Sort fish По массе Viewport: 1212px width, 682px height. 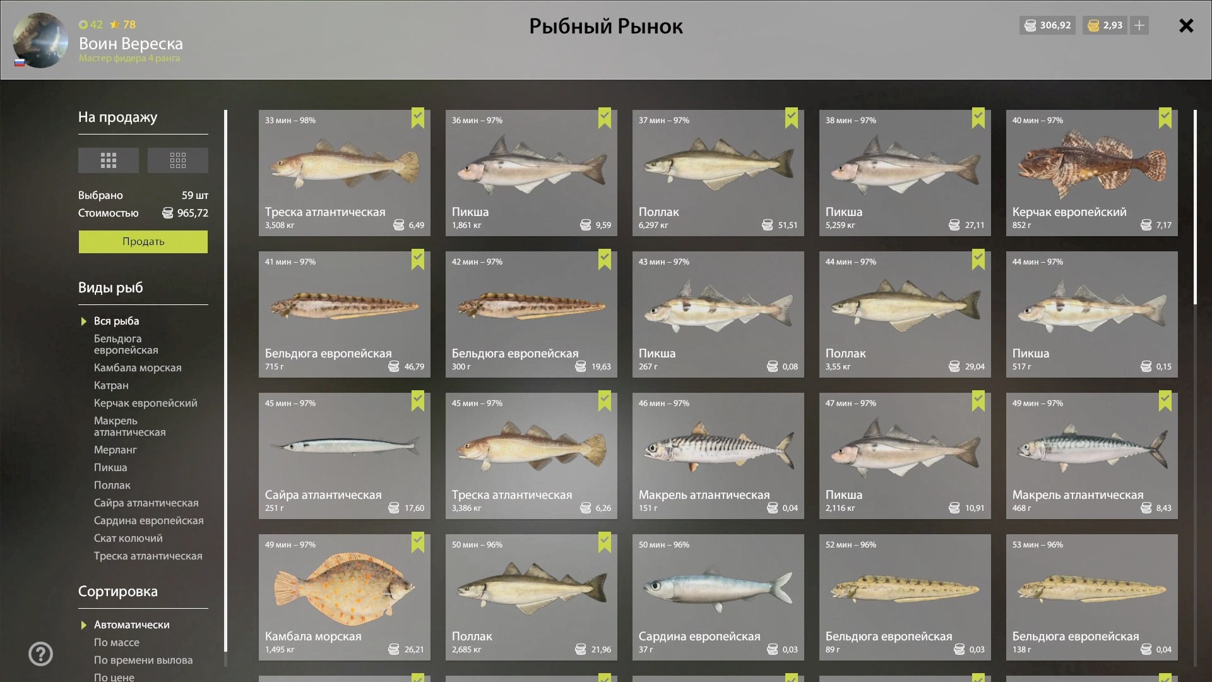117,642
